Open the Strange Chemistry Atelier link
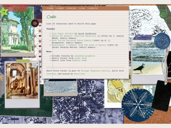Screen dimensions: 171x128 click(x=95, y=71)
